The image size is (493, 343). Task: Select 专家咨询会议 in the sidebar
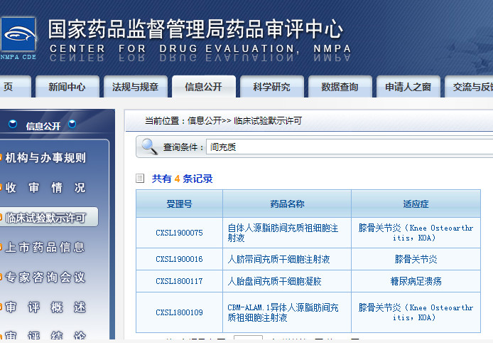pos(45,277)
